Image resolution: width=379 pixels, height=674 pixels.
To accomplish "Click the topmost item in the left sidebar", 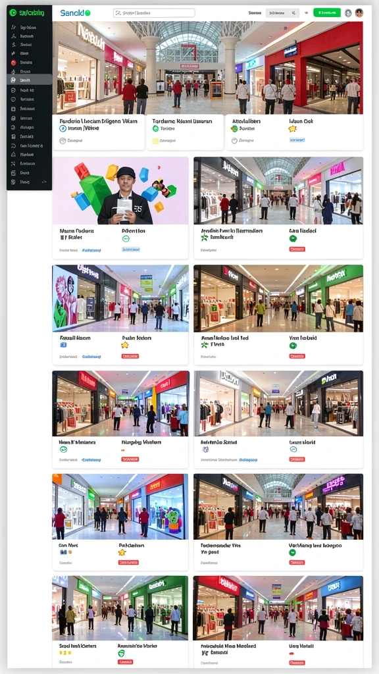I will tap(29, 26).
